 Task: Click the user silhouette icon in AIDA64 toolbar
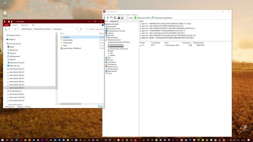click(x=119, y=18)
